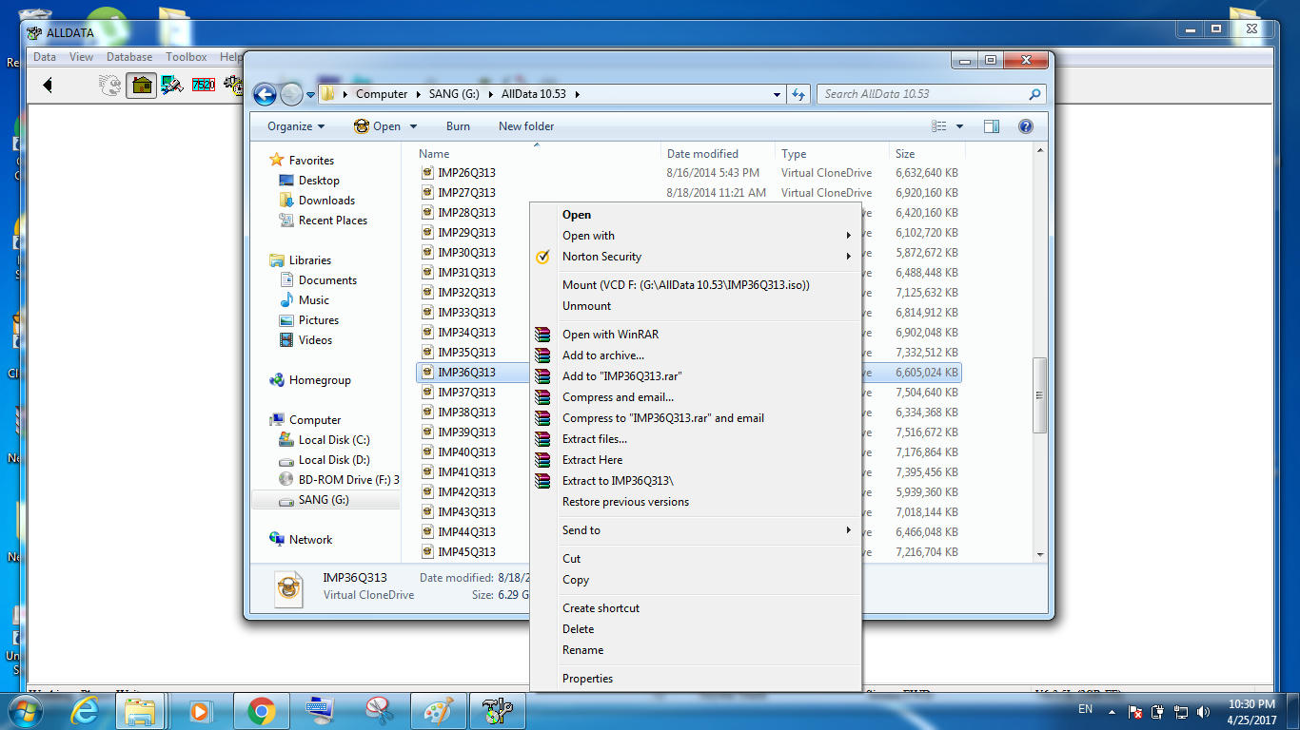Choose Unmount in context menu

coord(696,306)
